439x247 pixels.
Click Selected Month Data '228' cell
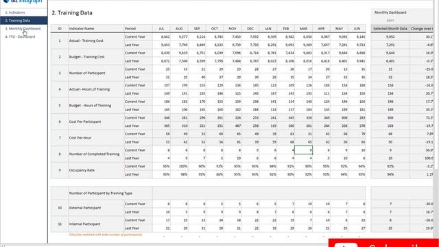[x=390, y=126]
